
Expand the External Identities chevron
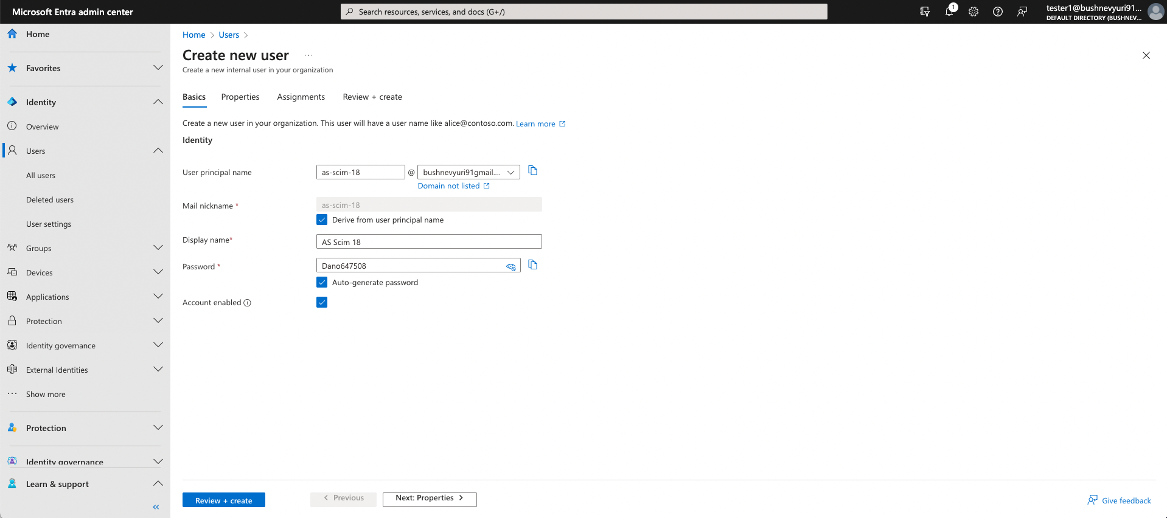click(x=158, y=369)
